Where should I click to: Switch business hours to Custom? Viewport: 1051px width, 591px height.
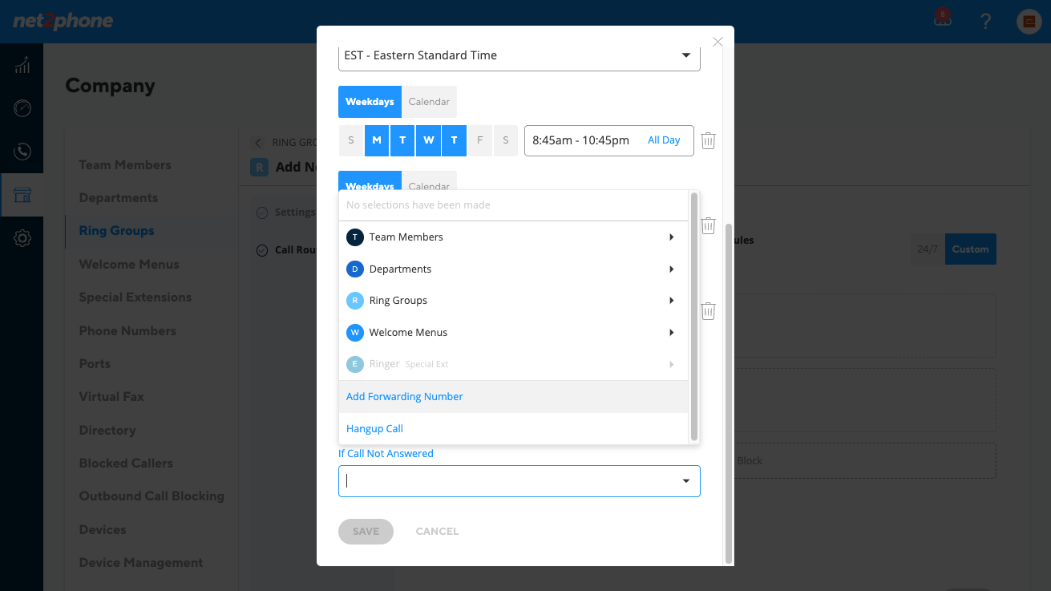[970, 249]
